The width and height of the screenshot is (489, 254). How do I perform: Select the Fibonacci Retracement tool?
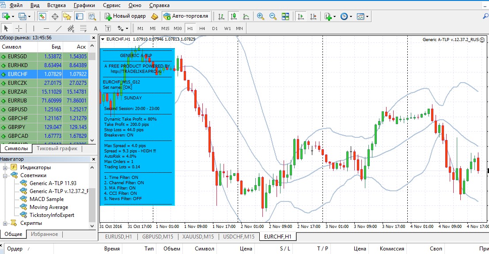83,28
